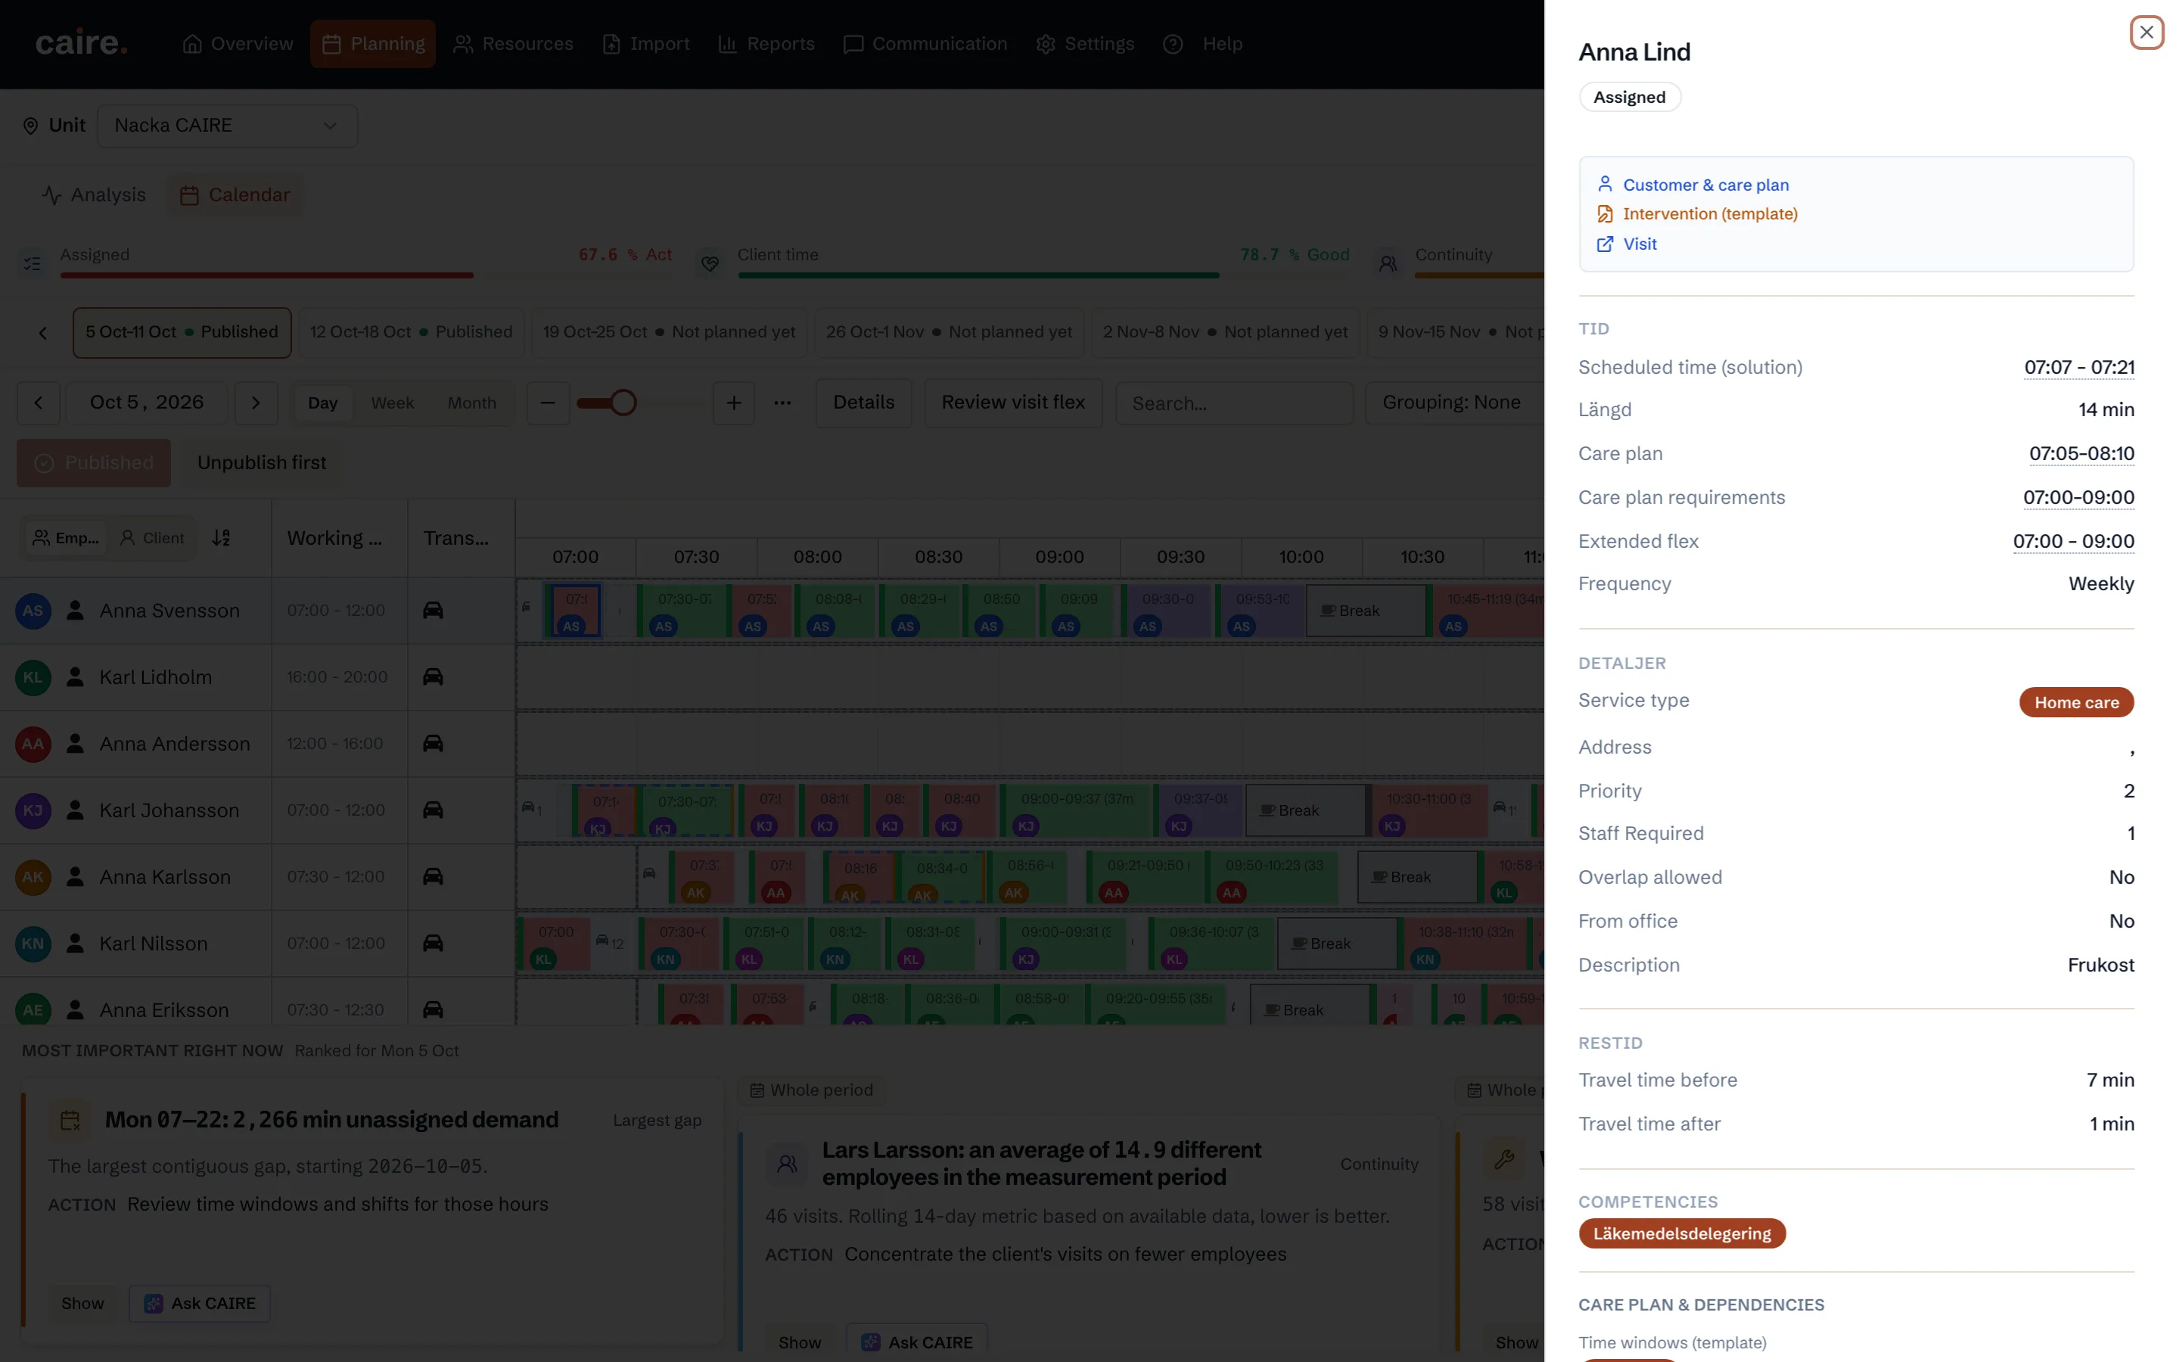Viewport: 2179px width, 1362px height.
Task: Click the Details button
Action: (x=863, y=403)
